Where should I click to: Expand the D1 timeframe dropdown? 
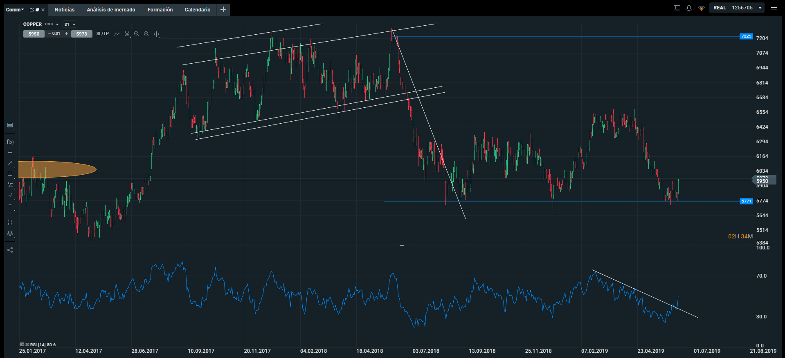(x=70, y=24)
